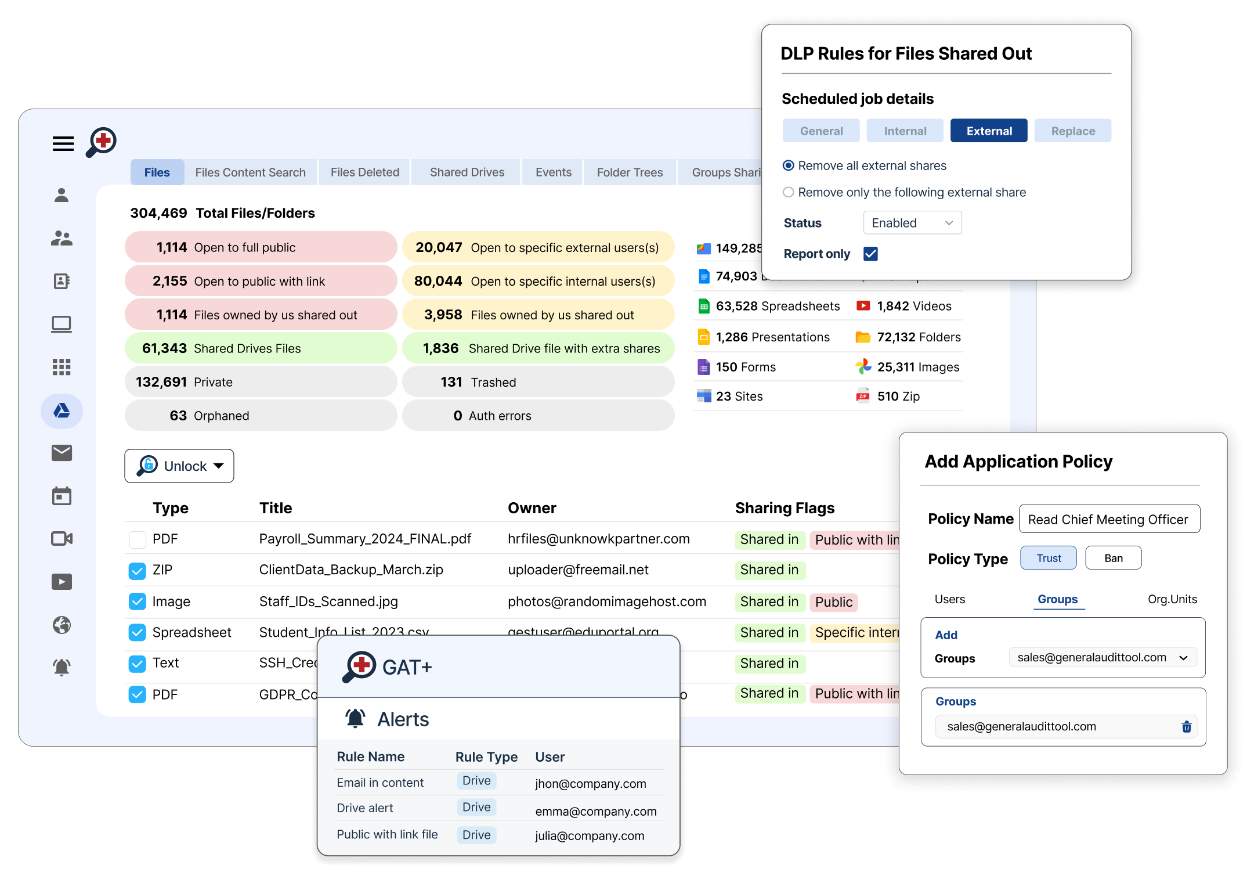1247x879 pixels.
Task: Select the Internal job details tab
Action: tap(905, 131)
